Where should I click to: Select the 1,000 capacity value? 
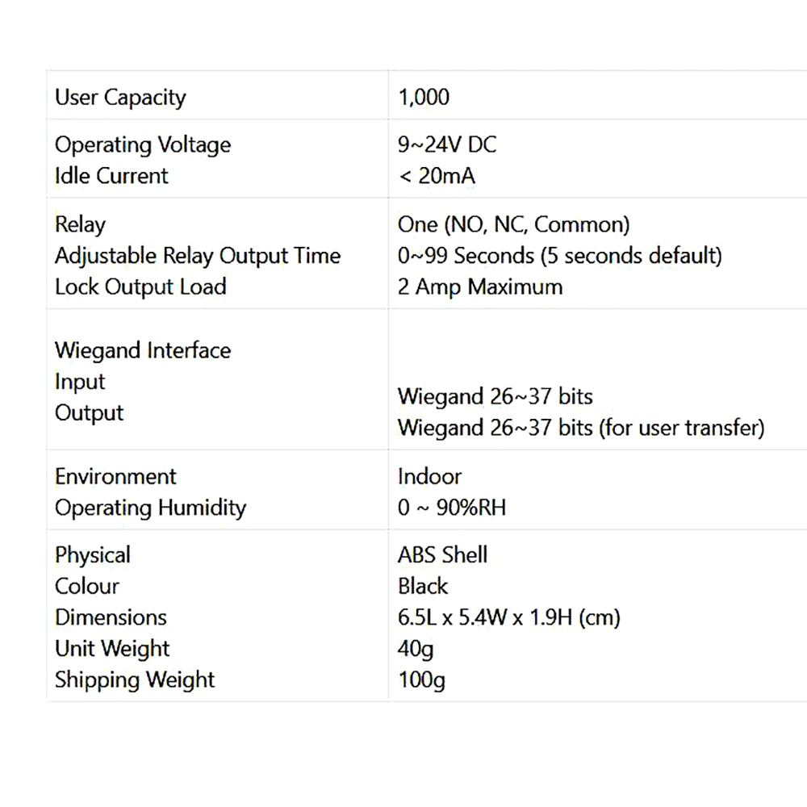coord(424,98)
